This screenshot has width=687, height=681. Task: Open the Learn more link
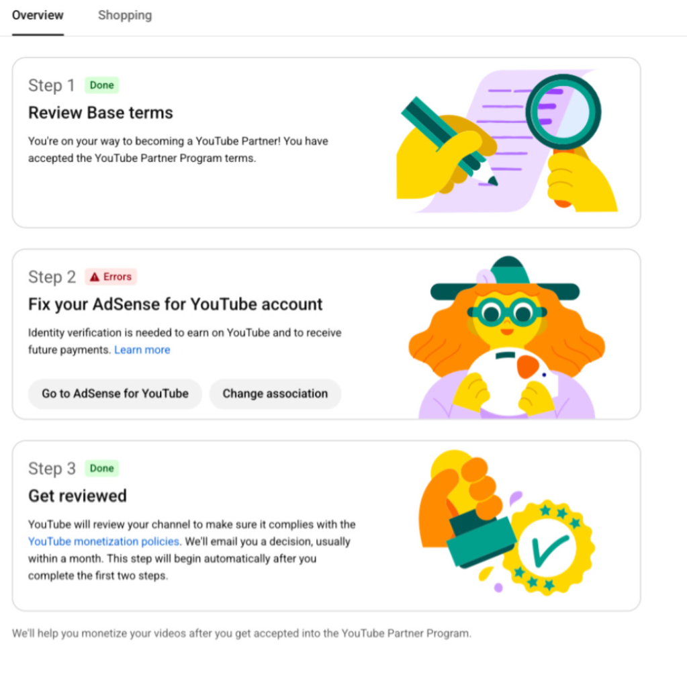pyautogui.click(x=142, y=350)
